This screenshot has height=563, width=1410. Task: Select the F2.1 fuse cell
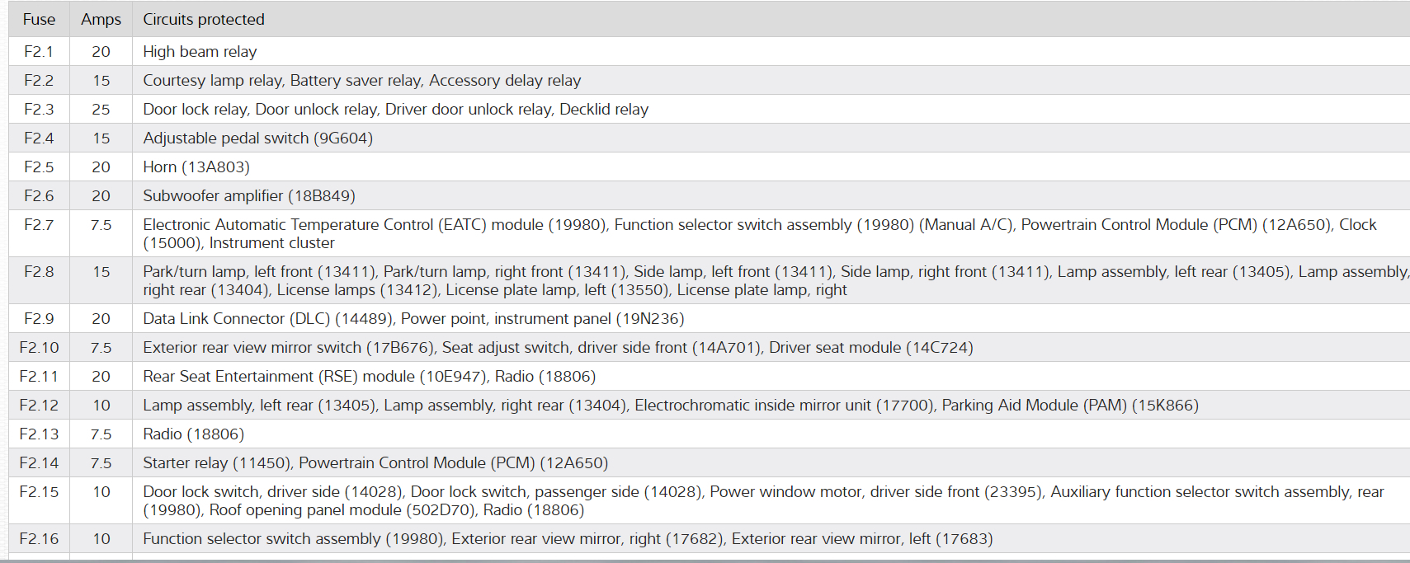(39, 51)
